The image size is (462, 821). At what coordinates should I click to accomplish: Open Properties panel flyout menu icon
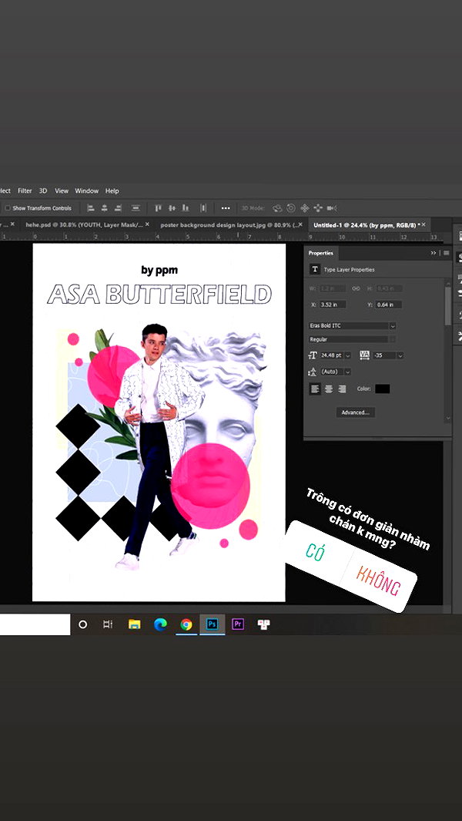447,253
